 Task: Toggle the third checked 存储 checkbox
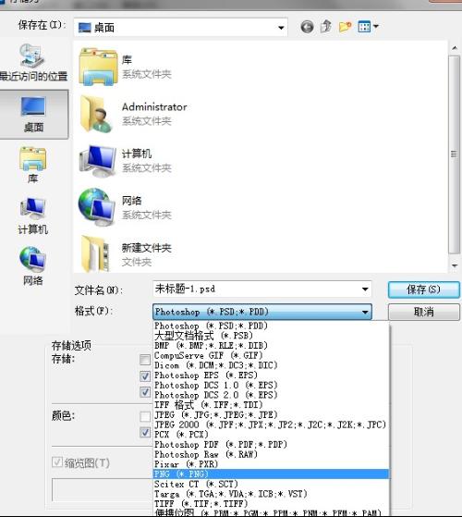(145, 392)
